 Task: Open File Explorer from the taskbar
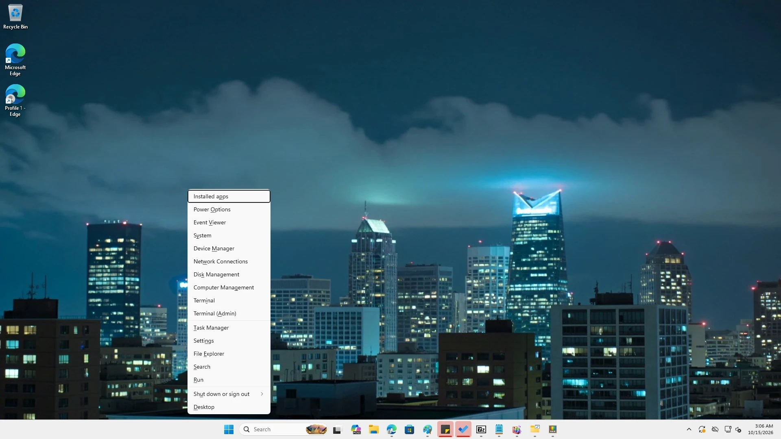pyautogui.click(x=374, y=429)
